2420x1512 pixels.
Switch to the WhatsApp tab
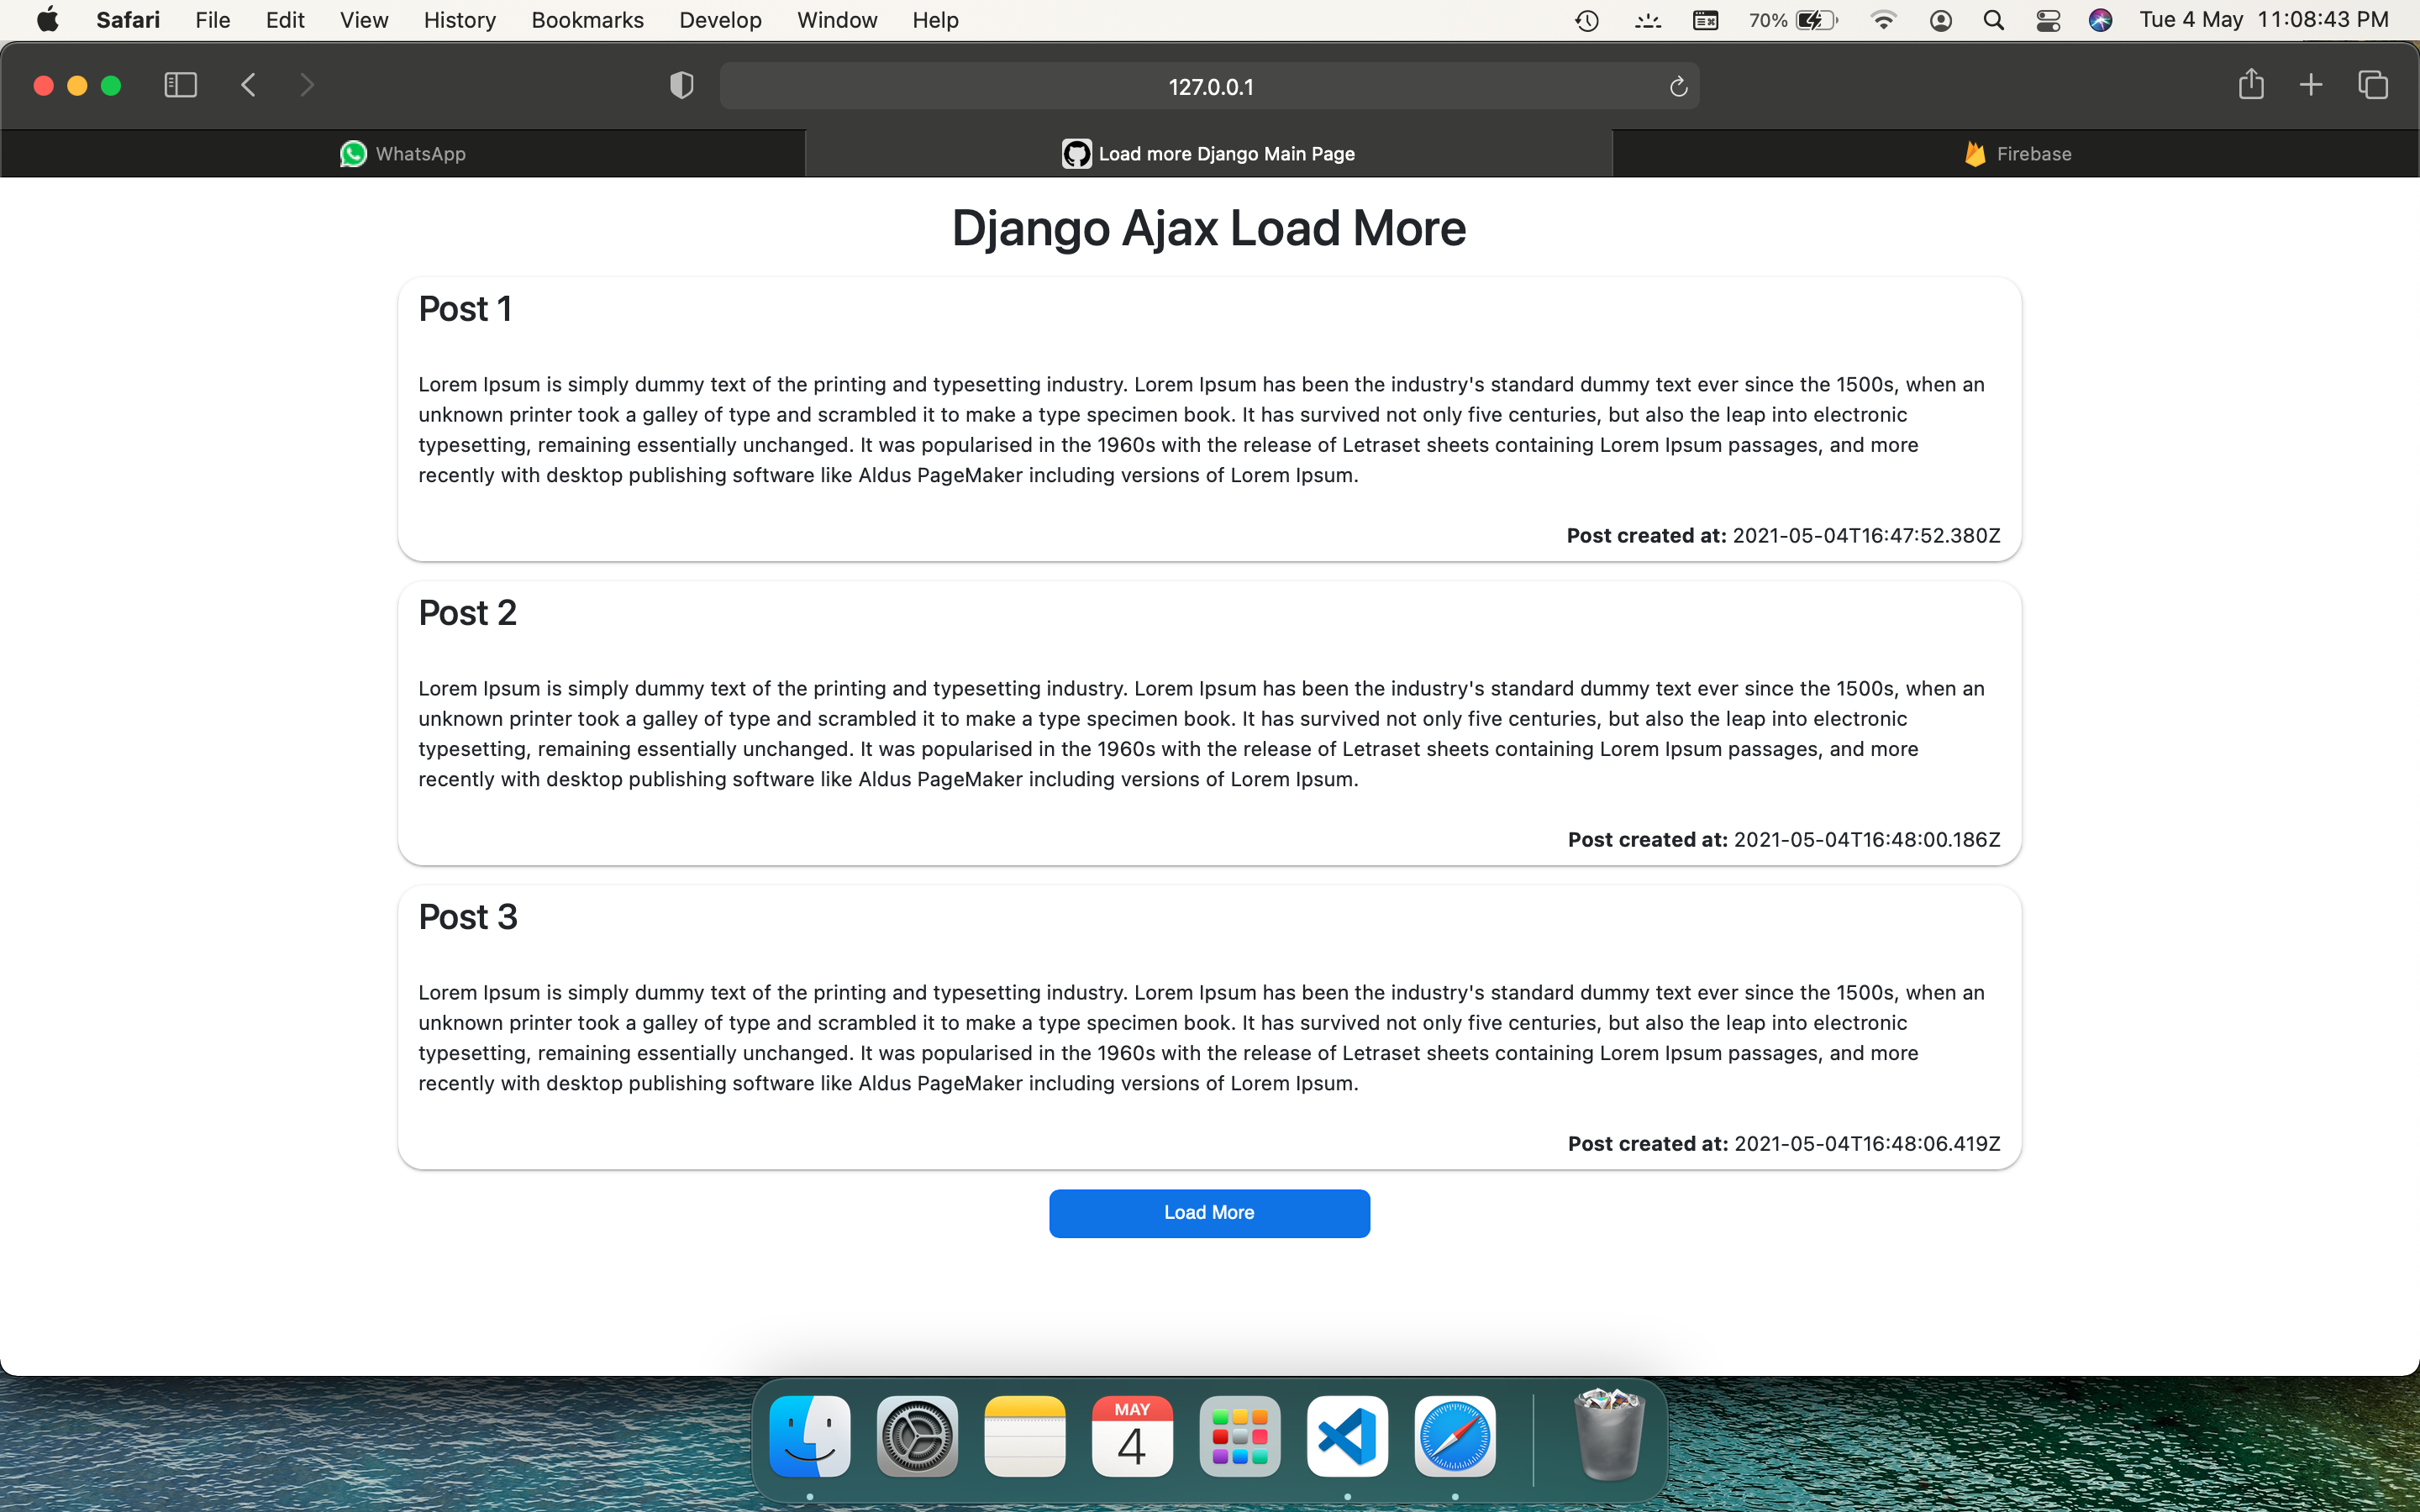click(x=403, y=154)
